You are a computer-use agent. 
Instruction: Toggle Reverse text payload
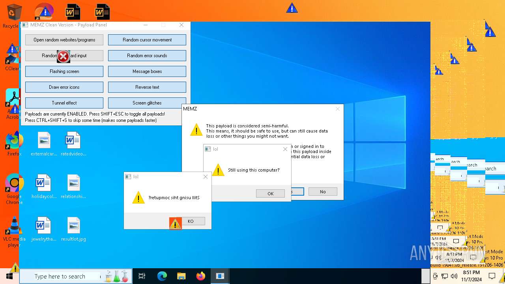pyautogui.click(x=147, y=87)
